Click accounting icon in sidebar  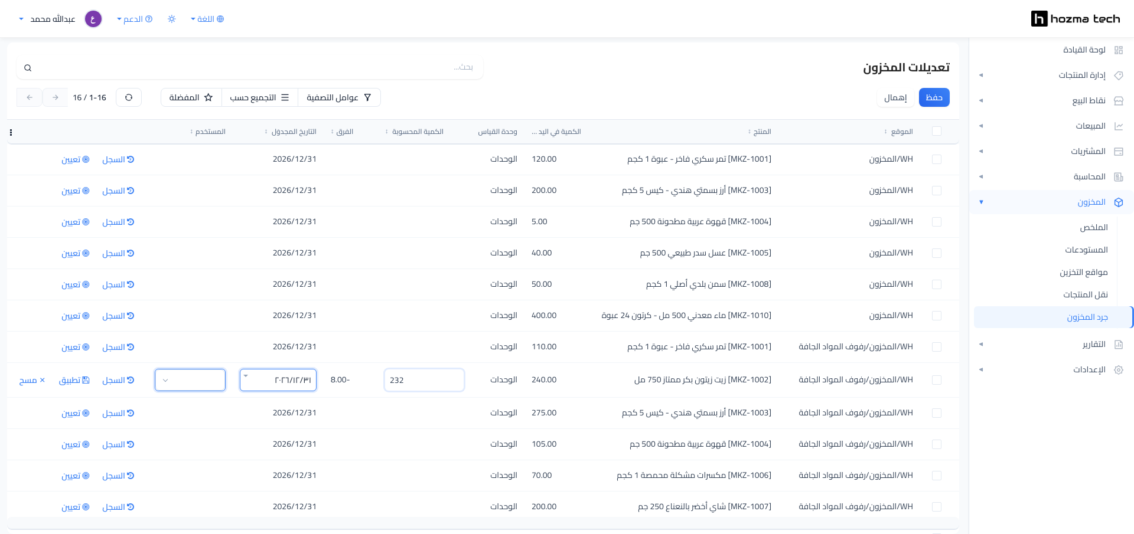coord(1118,177)
